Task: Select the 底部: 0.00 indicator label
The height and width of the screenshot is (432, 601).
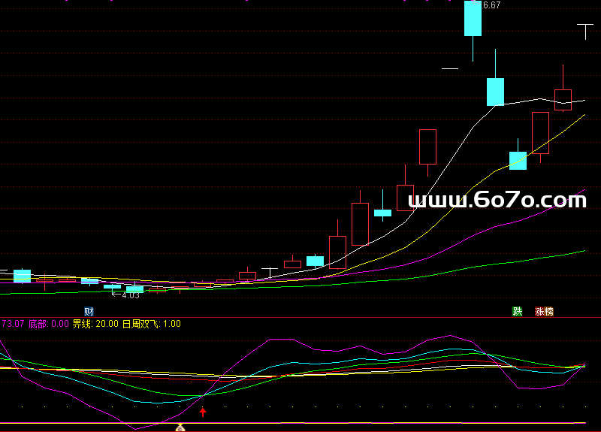Action: tap(49, 324)
